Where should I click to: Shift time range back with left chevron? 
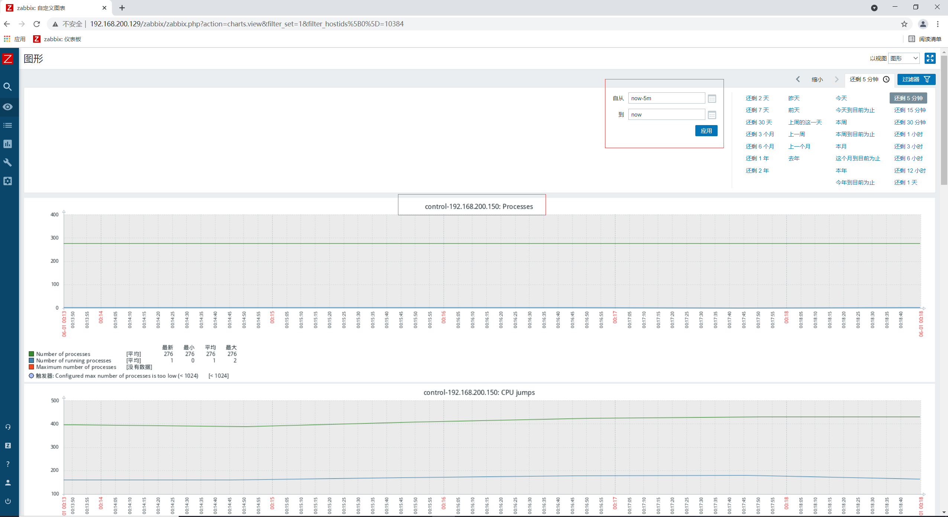point(798,79)
